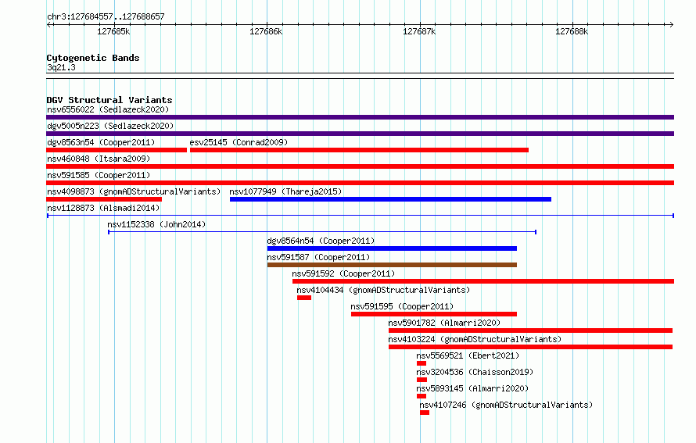The image size is (696, 443).
Task: Open variant label nsv4103224 (gnomADStructuralVariants)
Action: 475,339
